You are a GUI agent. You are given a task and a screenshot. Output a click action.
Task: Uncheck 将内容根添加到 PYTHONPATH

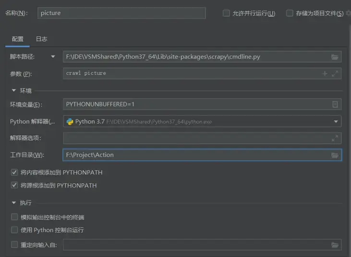coord(14,172)
